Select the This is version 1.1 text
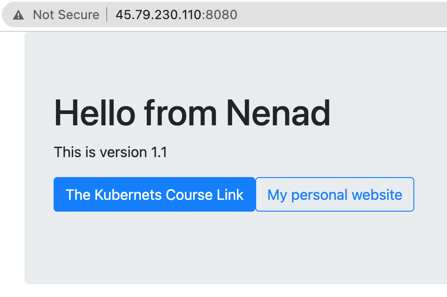 pyautogui.click(x=110, y=152)
